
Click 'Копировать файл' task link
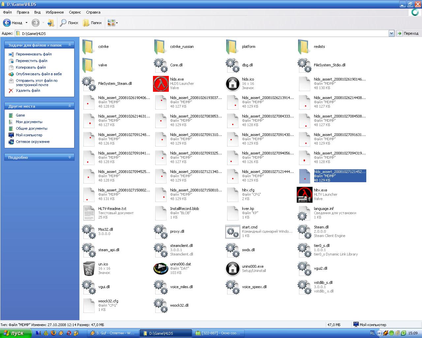click(x=31, y=67)
